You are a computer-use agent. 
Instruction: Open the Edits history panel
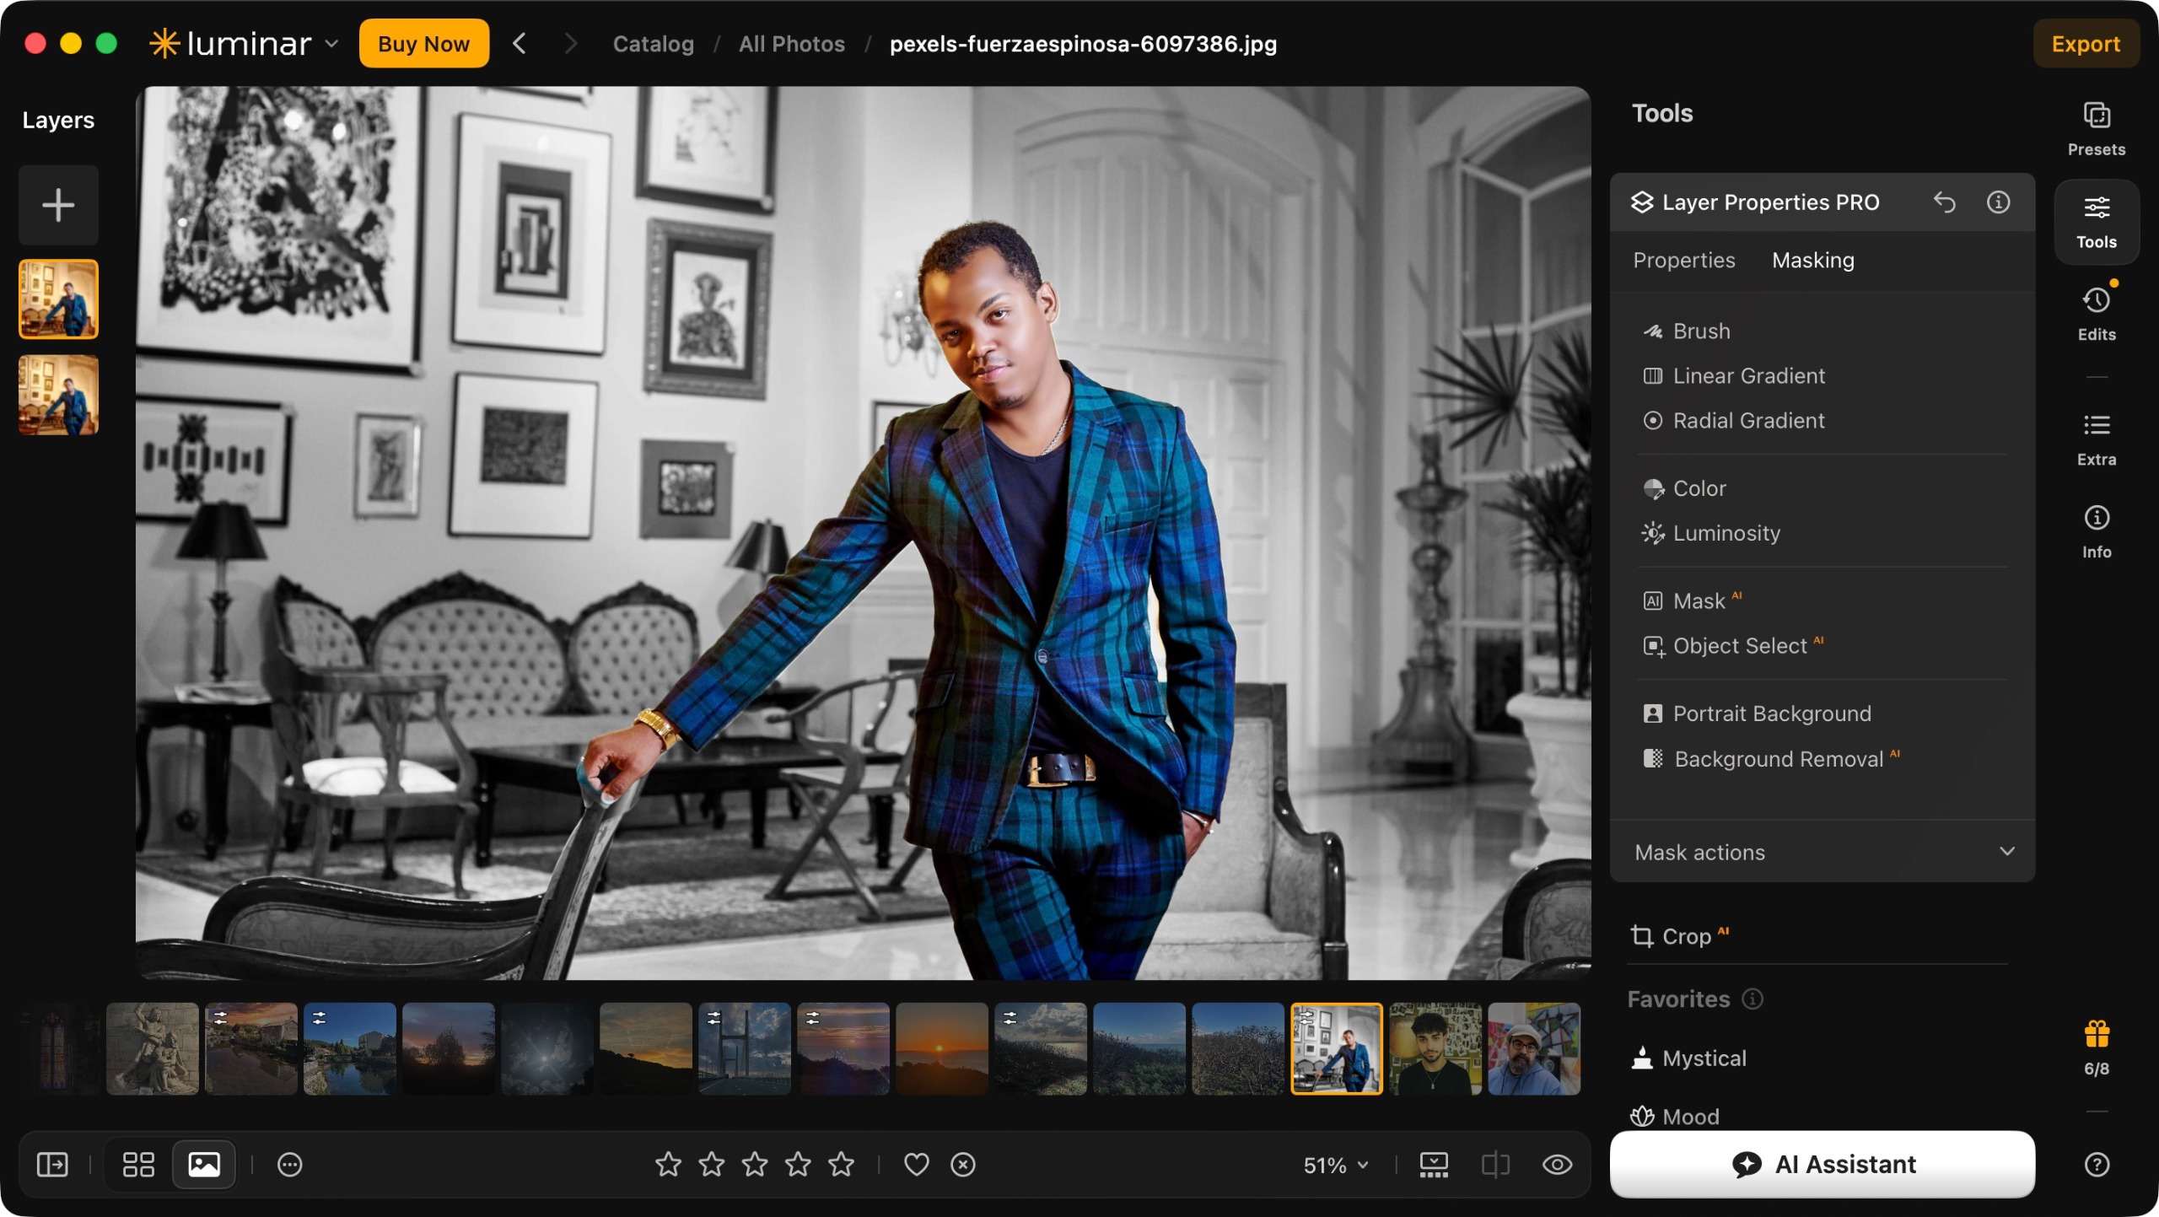click(x=2096, y=313)
